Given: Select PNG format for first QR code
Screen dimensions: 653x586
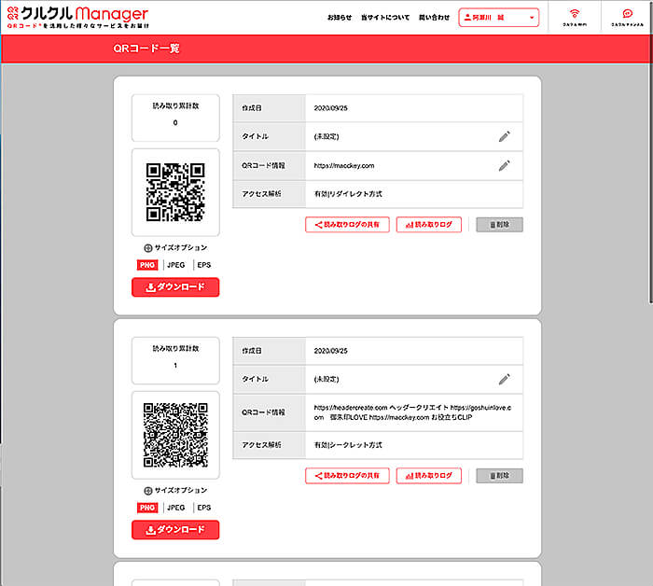Looking at the screenshot, I should coord(147,265).
